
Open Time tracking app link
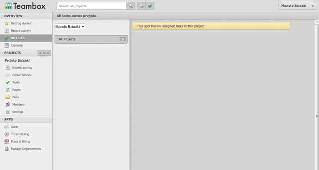click(x=20, y=134)
